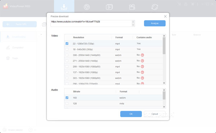216x133 pixels.
Task: Click the webm format cell in 160 audio row
Action: click(122, 98)
